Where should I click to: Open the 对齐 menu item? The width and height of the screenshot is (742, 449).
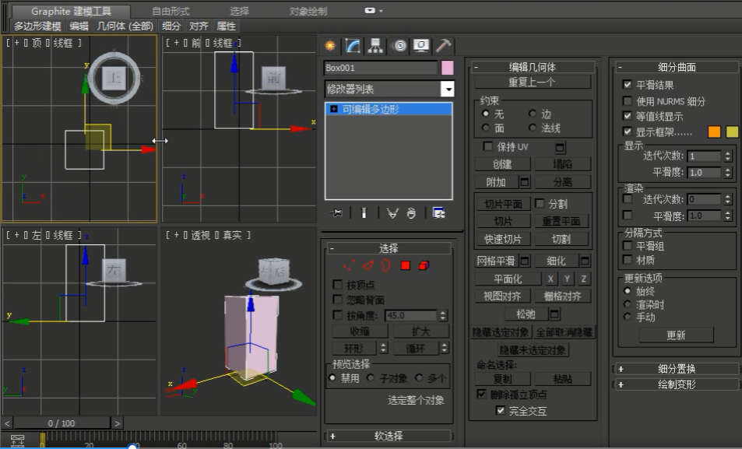[200, 24]
